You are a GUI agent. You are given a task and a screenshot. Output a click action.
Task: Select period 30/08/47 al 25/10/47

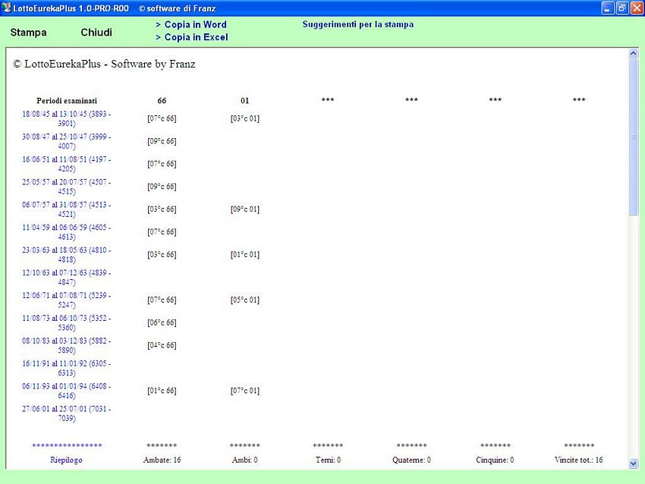click(x=67, y=141)
